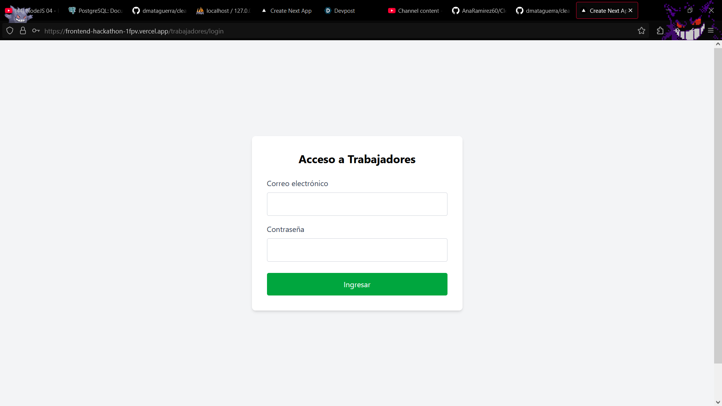The image size is (722, 406).
Task: Open the site security padlock info
Action: click(x=23, y=31)
